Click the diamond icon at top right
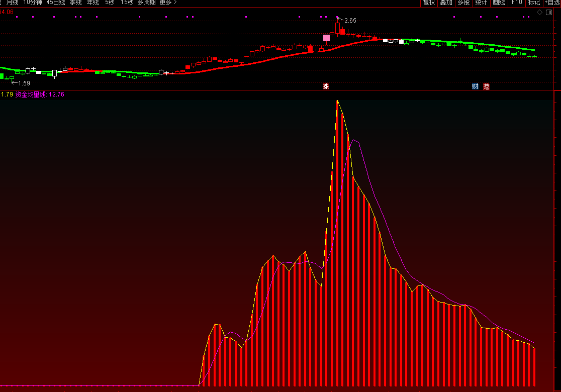The width and height of the screenshot is (561, 392). 539,13
